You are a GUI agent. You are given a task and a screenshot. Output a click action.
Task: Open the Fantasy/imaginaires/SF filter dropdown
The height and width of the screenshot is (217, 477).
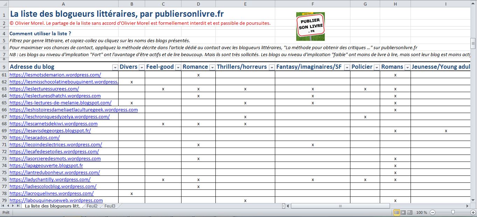347,67
